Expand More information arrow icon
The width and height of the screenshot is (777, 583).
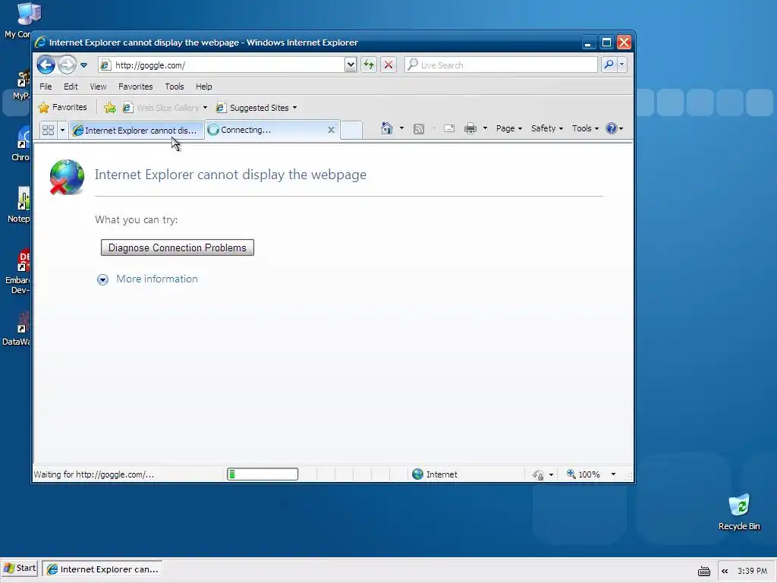102,279
